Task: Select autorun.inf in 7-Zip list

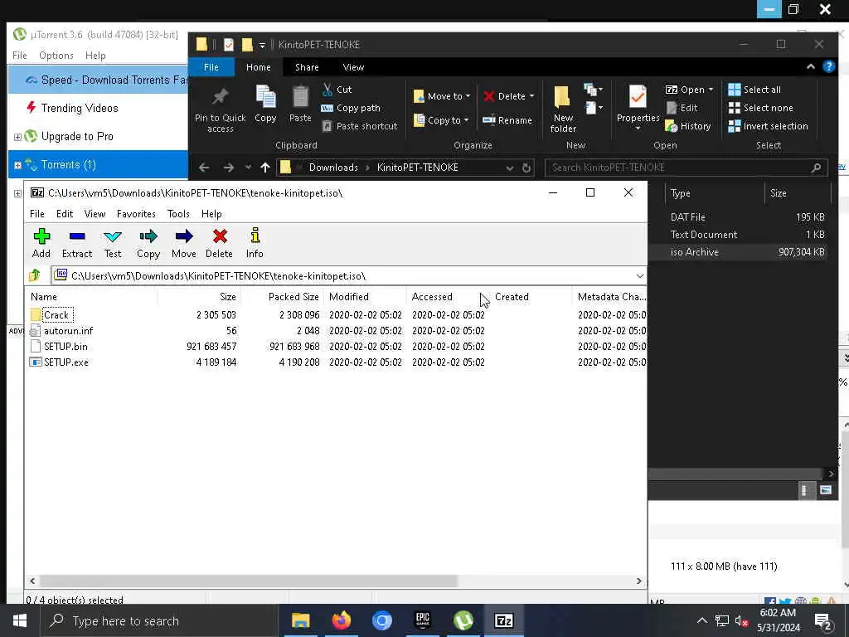Action: point(68,330)
